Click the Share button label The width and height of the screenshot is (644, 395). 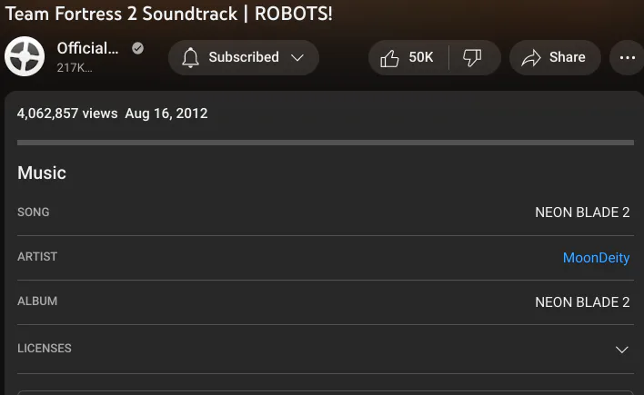click(568, 57)
